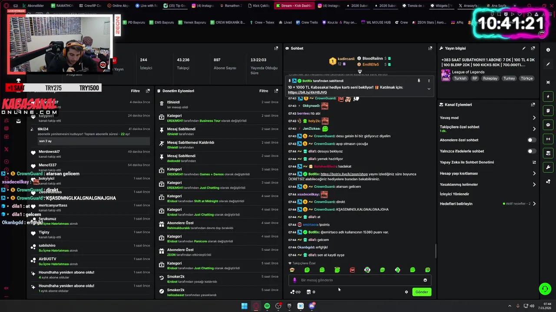Expand Hesap yaşı kısıtlaması options
556x312 pixels.
[534, 173]
